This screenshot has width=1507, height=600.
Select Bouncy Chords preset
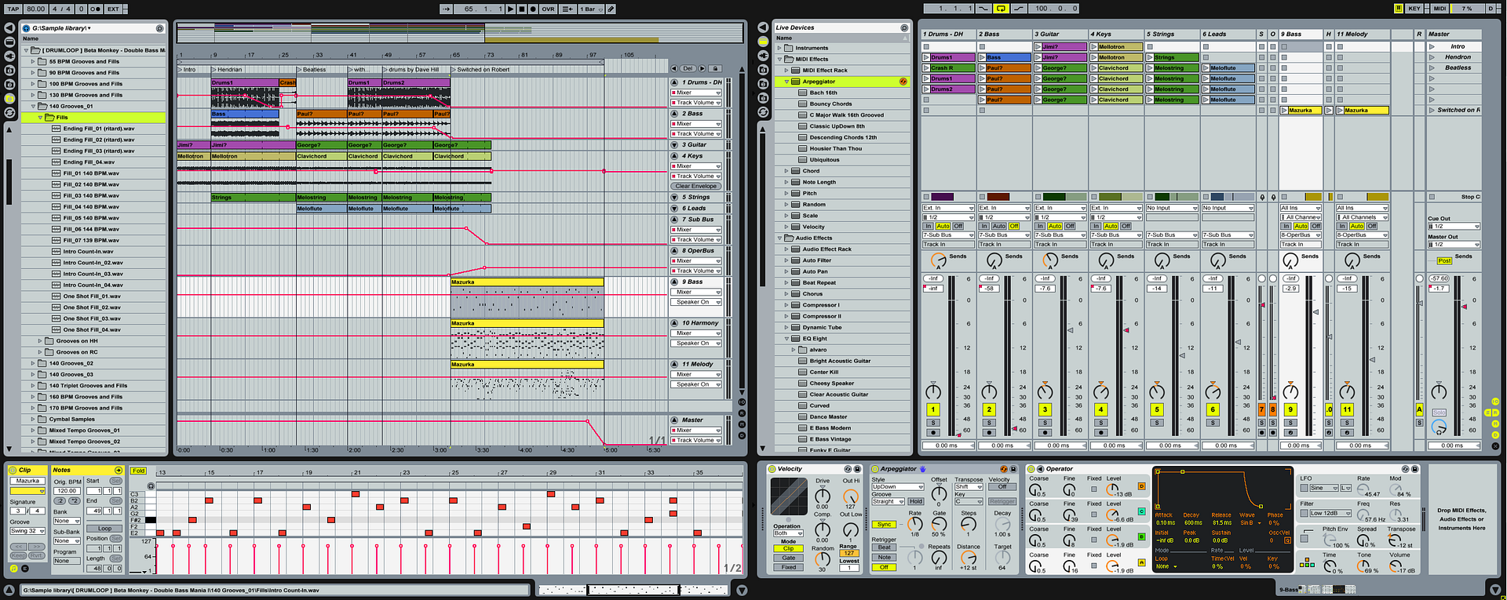(830, 104)
